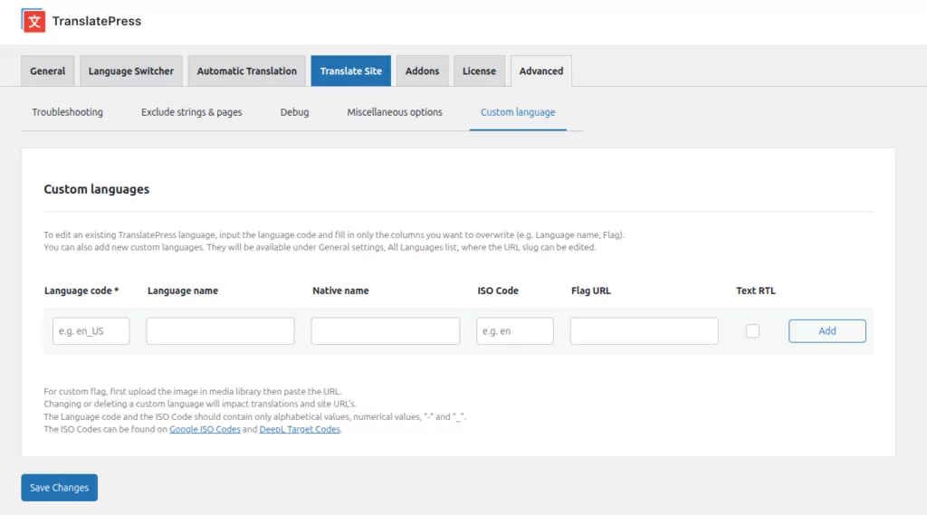Click the Add button
Screen dimensions: 927x515
pyautogui.click(x=827, y=331)
